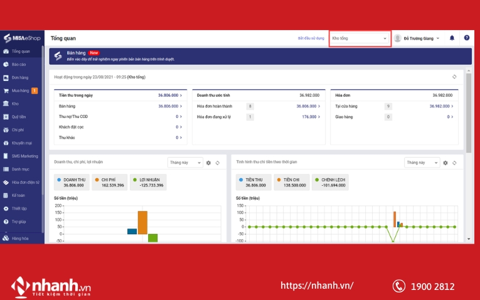Toggle CHI PHÍ legend series
Screen dimensions: 480x300
(110, 183)
